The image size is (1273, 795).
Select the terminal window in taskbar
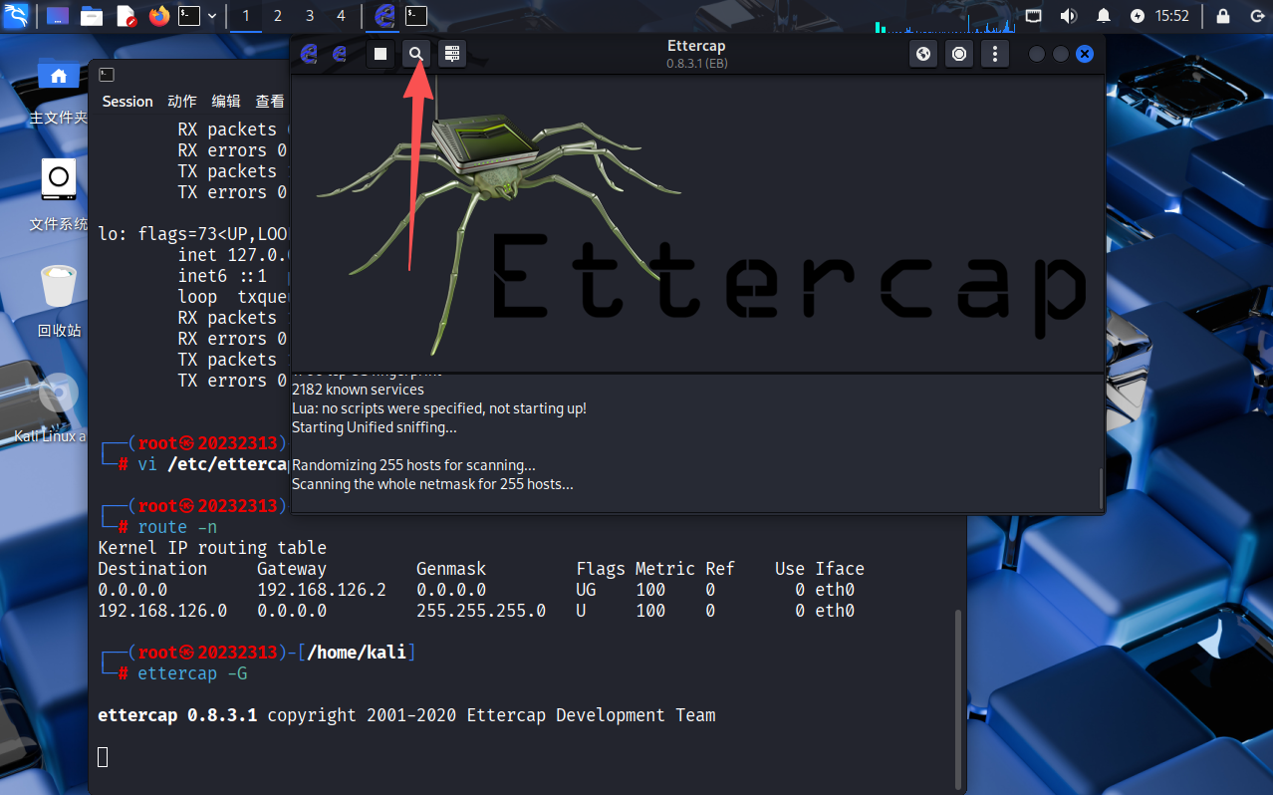[416, 16]
